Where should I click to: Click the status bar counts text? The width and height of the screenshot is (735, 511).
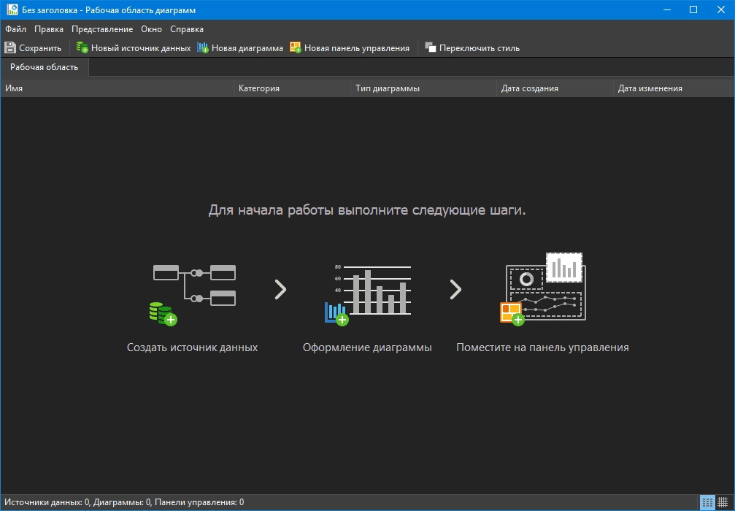click(124, 502)
